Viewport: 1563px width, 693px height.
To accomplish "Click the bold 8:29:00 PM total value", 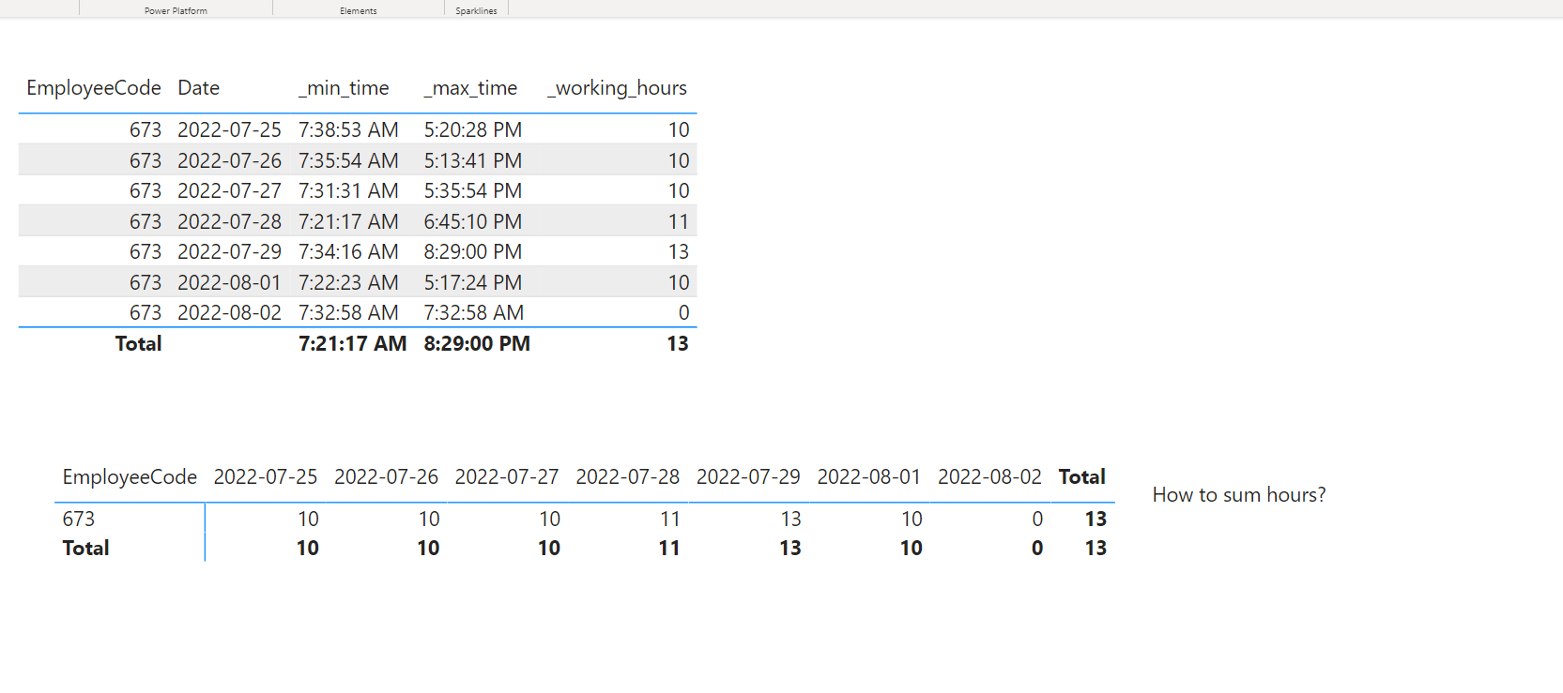I will pyautogui.click(x=477, y=343).
